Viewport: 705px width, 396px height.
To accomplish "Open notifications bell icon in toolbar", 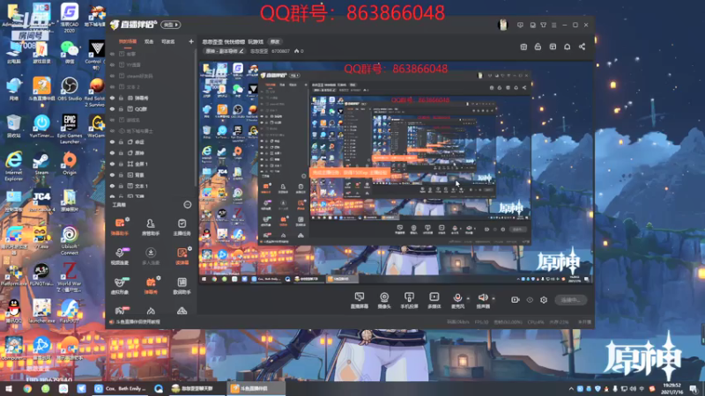I will [567, 47].
